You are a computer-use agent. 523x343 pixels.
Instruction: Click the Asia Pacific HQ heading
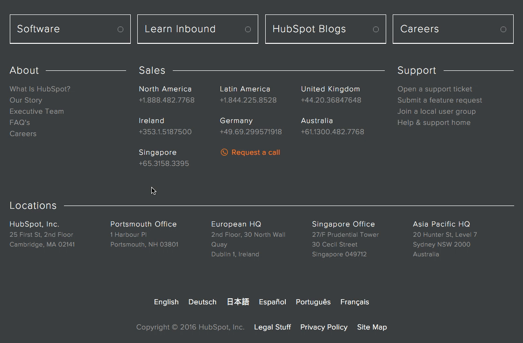(441, 224)
